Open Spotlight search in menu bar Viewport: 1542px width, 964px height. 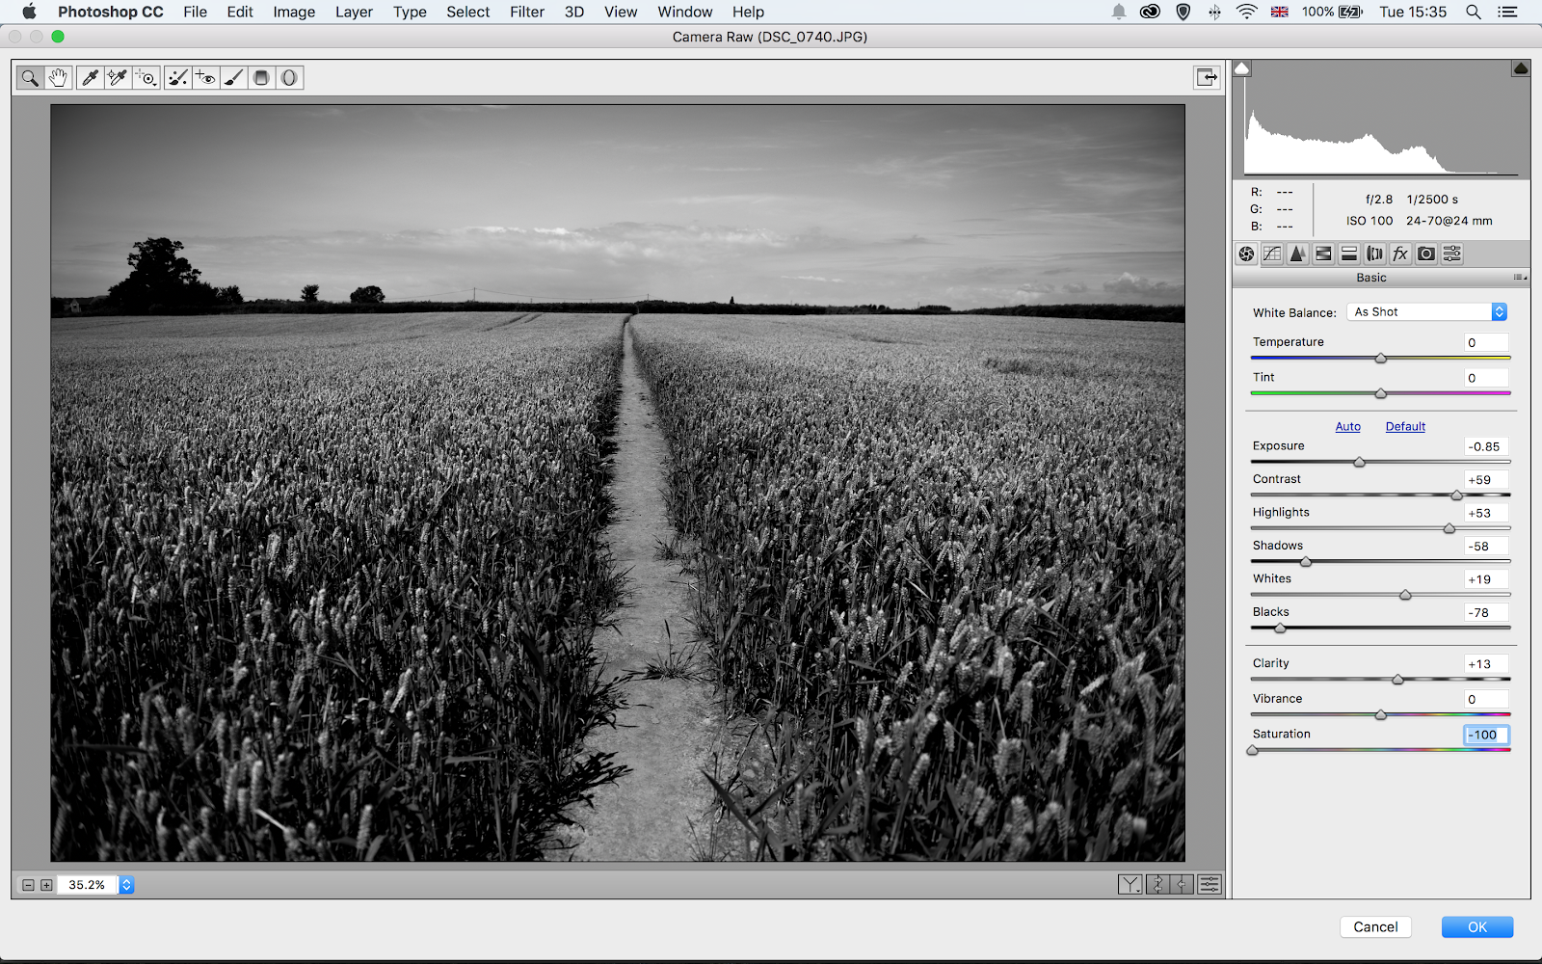pos(1474,12)
